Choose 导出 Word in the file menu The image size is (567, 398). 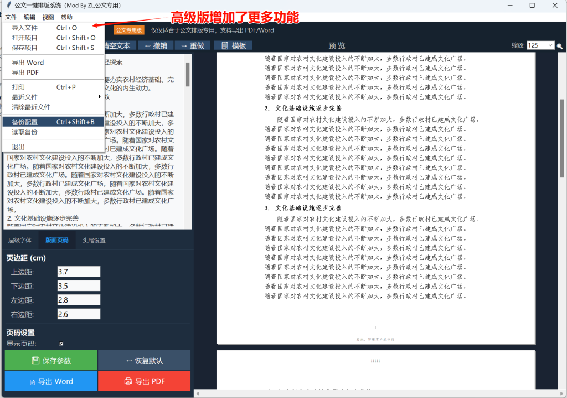53,62
